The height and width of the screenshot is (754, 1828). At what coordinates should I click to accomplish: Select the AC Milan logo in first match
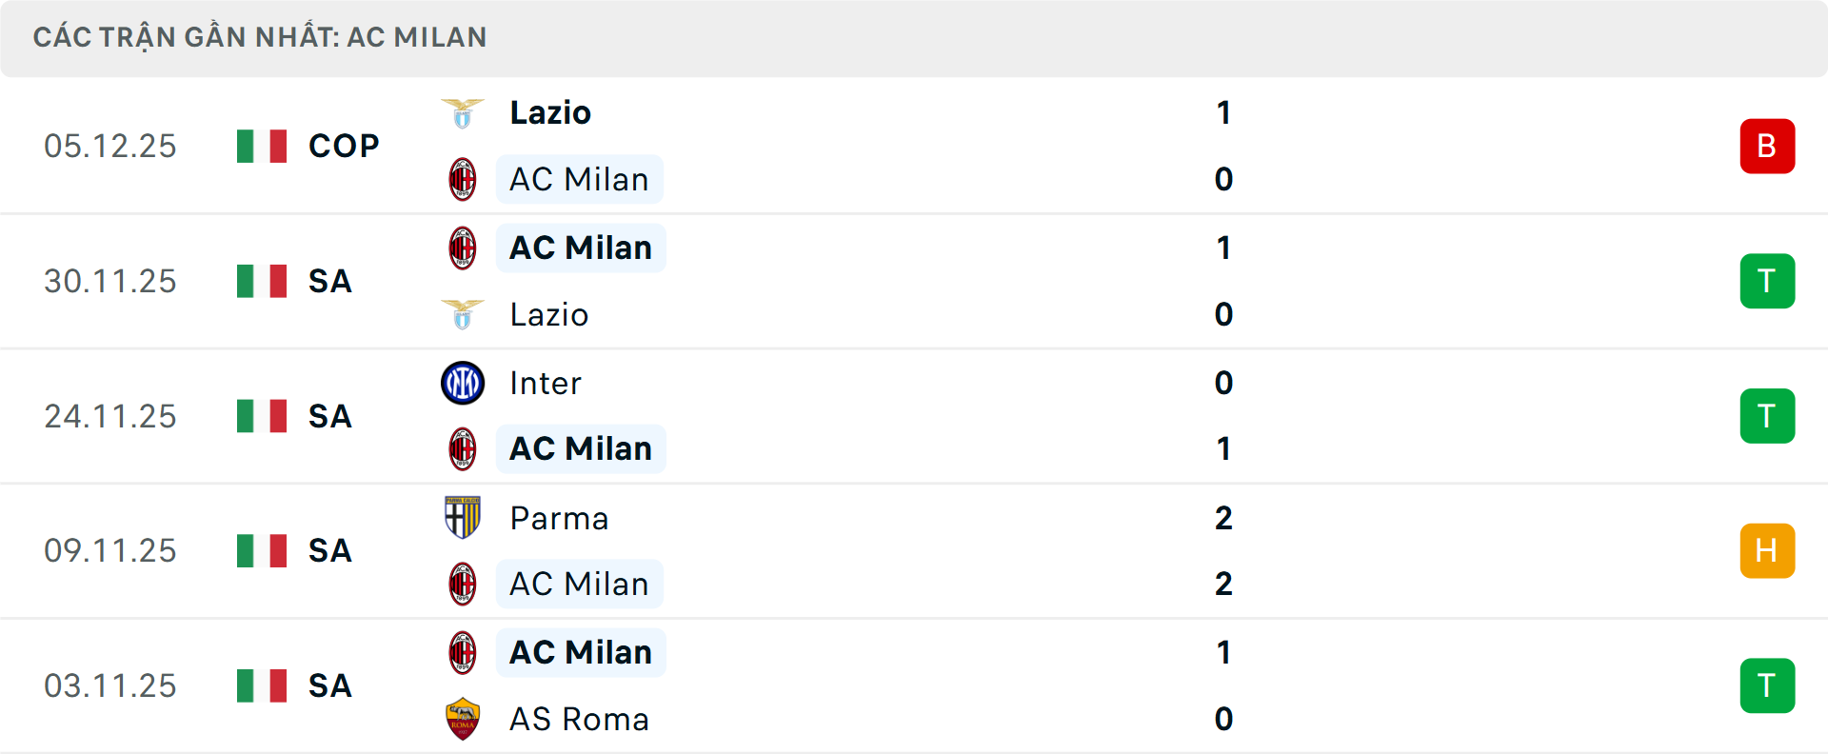click(463, 179)
